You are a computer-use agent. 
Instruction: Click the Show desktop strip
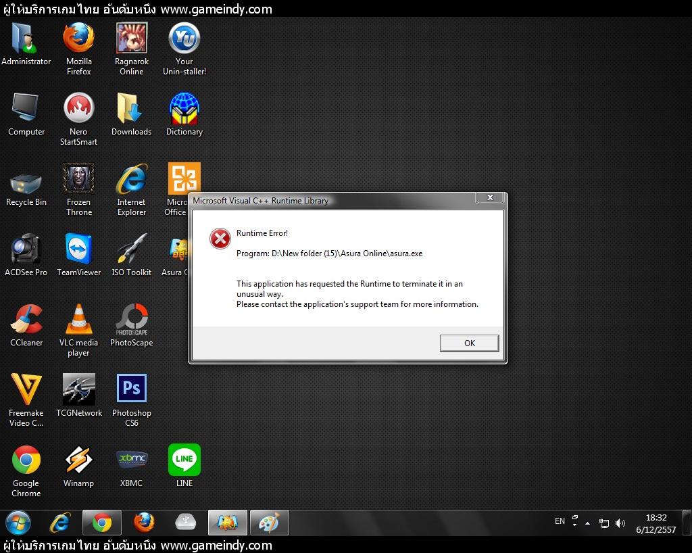pos(687,523)
